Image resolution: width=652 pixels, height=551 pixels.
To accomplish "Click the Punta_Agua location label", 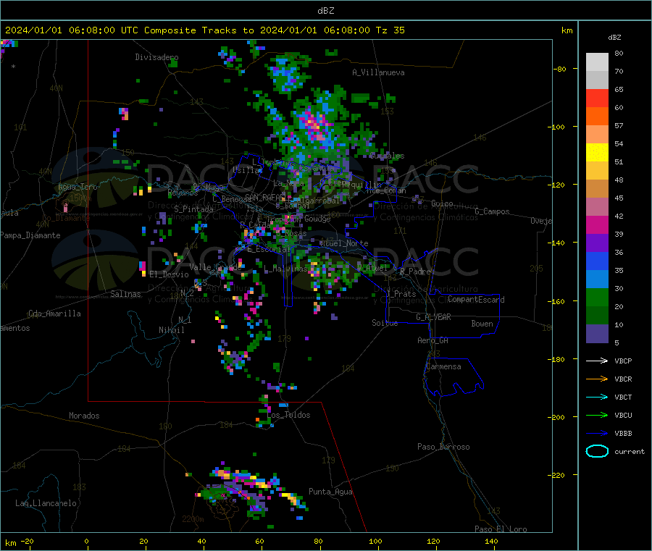I will 330,492.
